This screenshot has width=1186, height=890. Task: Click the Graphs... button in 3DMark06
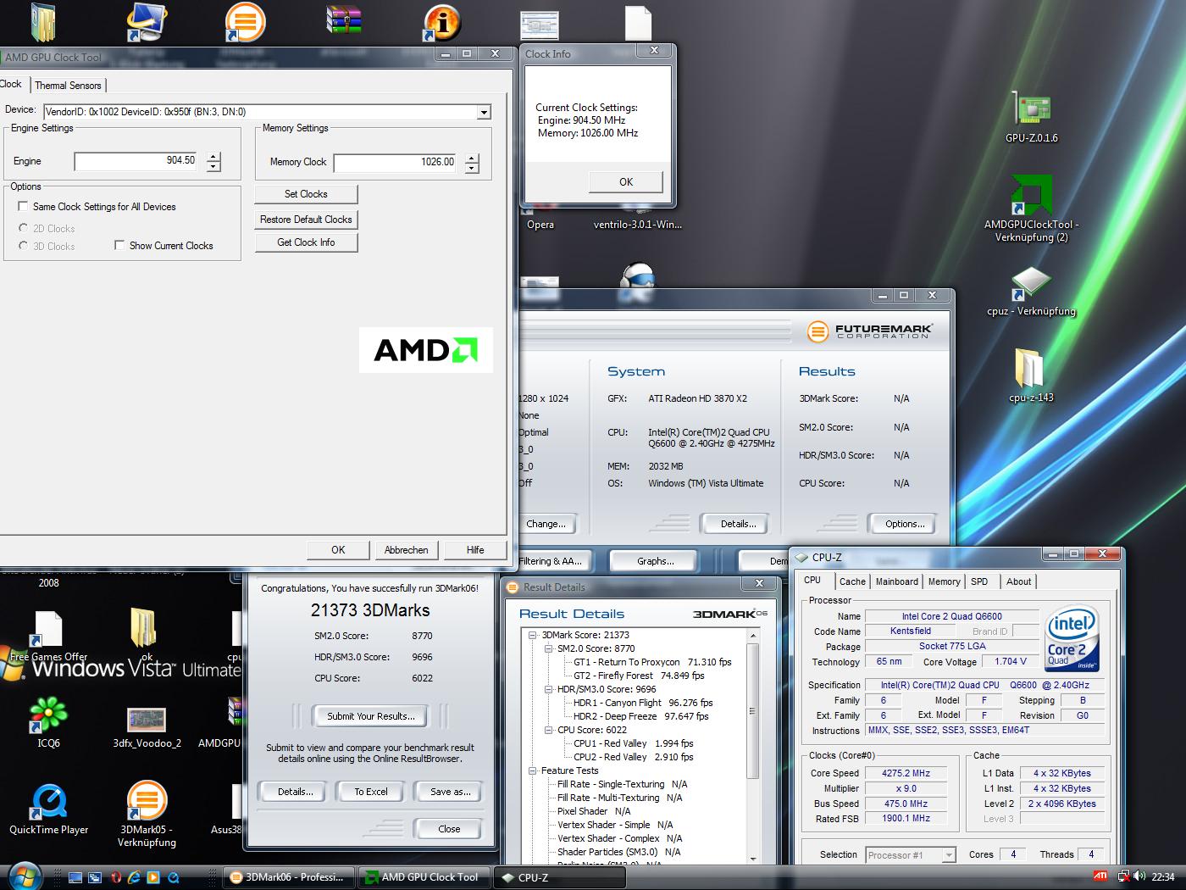coord(656,561)
